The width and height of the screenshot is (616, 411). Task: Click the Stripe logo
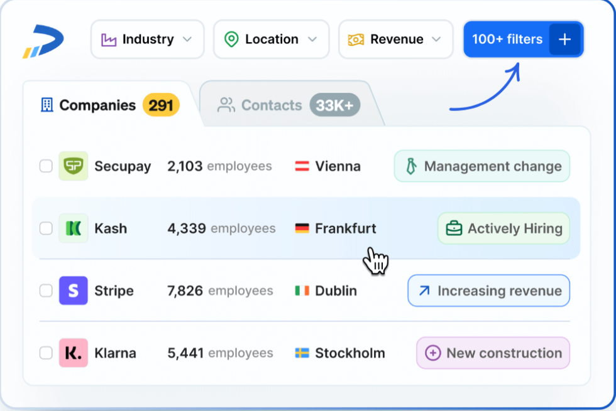(73, 291)
